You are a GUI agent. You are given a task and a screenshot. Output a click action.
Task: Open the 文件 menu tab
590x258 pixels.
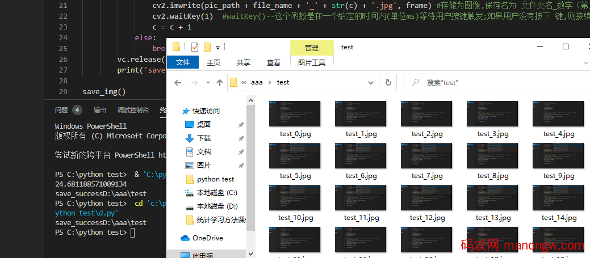coord(183,62)
